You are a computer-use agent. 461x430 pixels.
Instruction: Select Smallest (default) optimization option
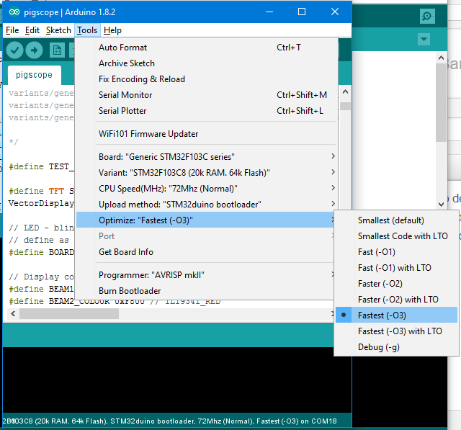click(396, 220)
